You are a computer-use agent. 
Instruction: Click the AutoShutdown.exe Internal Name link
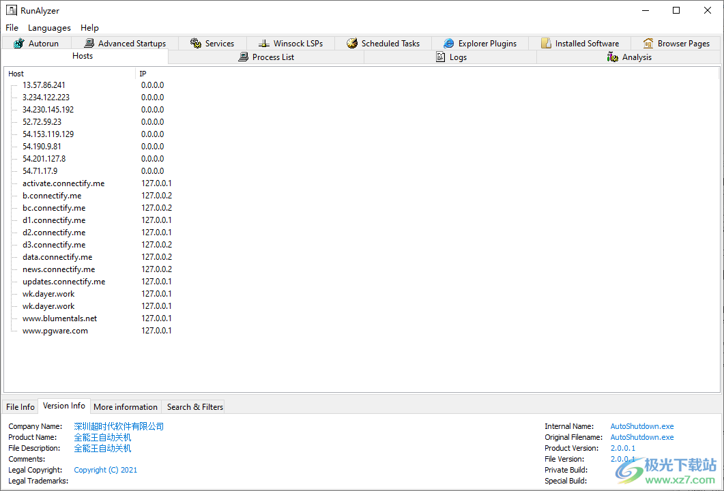(641, 426)
